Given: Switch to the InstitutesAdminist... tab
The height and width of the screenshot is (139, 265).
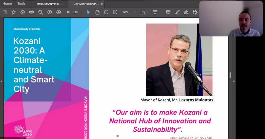Looking at the screenshot, I should click(49, 4).
